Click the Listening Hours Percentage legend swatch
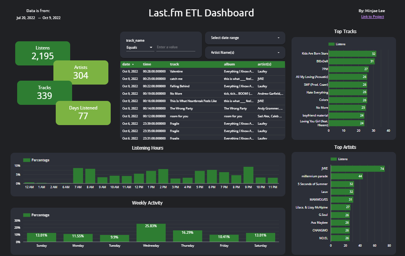 tap(27, 160)
